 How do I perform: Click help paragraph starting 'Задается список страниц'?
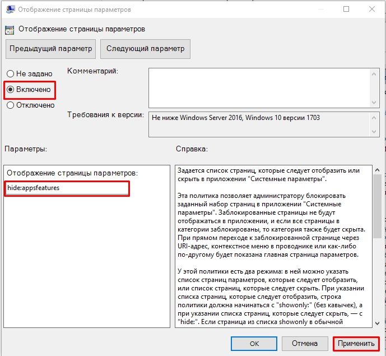268,175
